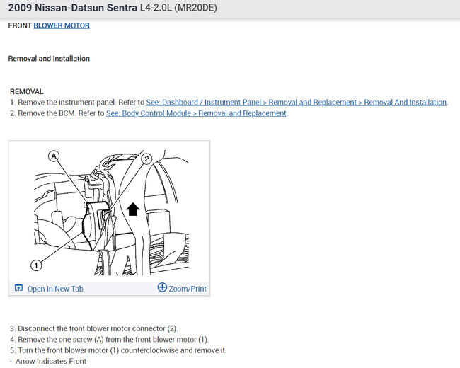Click step 5 'Turn the front blower motor counterclockwise'
This screenshot has width=460, height=368.
[x=118, y=350]
